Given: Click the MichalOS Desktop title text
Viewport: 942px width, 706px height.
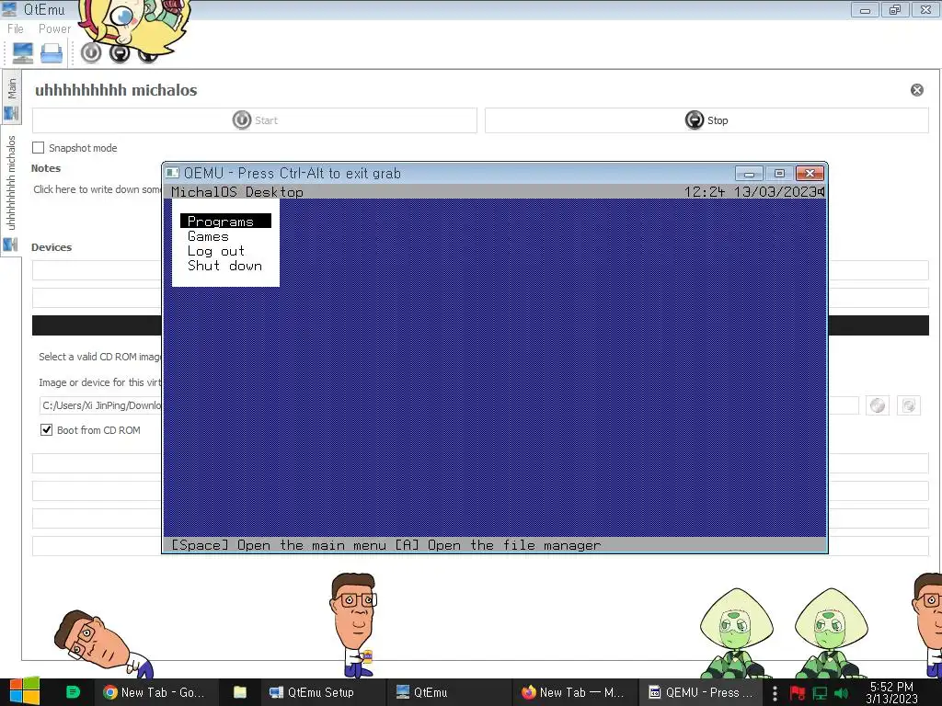Looking at the screenshot, I should (x=237, y=192).
